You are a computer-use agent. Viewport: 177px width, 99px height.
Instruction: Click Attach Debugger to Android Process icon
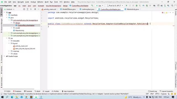(147, 5)
